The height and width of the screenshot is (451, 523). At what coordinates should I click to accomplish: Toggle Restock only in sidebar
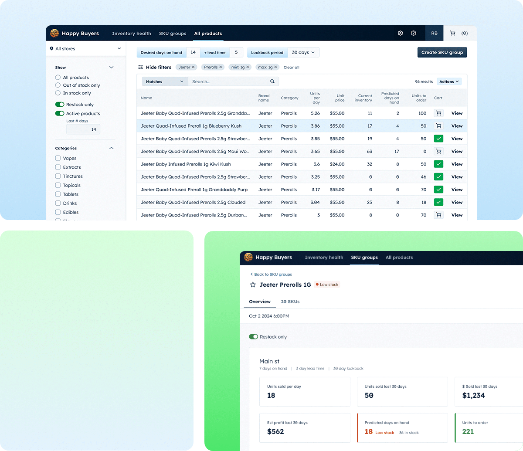60,105
